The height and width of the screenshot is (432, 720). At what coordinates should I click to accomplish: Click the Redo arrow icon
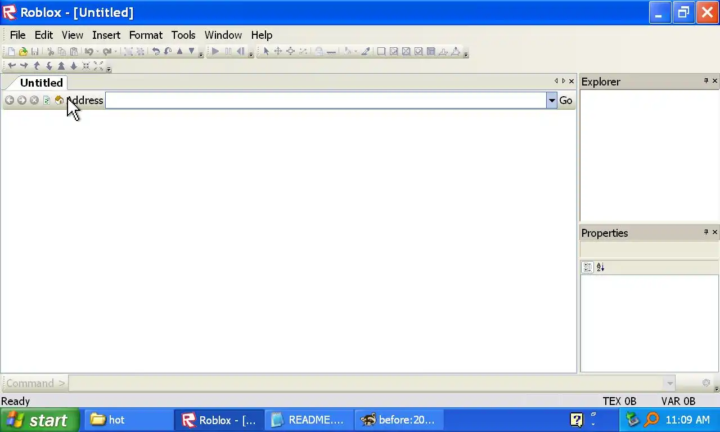(x=106, y=51)
